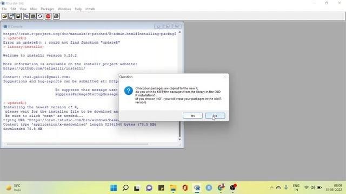Open the weather widget showing 31°C Haze
The width and height of the screenshot is (346, 194).
pyautogui.click(x=13, y=188)
